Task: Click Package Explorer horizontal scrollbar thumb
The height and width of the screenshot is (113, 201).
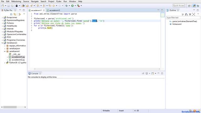Action: pyautogui.click(x=10, y=107)
